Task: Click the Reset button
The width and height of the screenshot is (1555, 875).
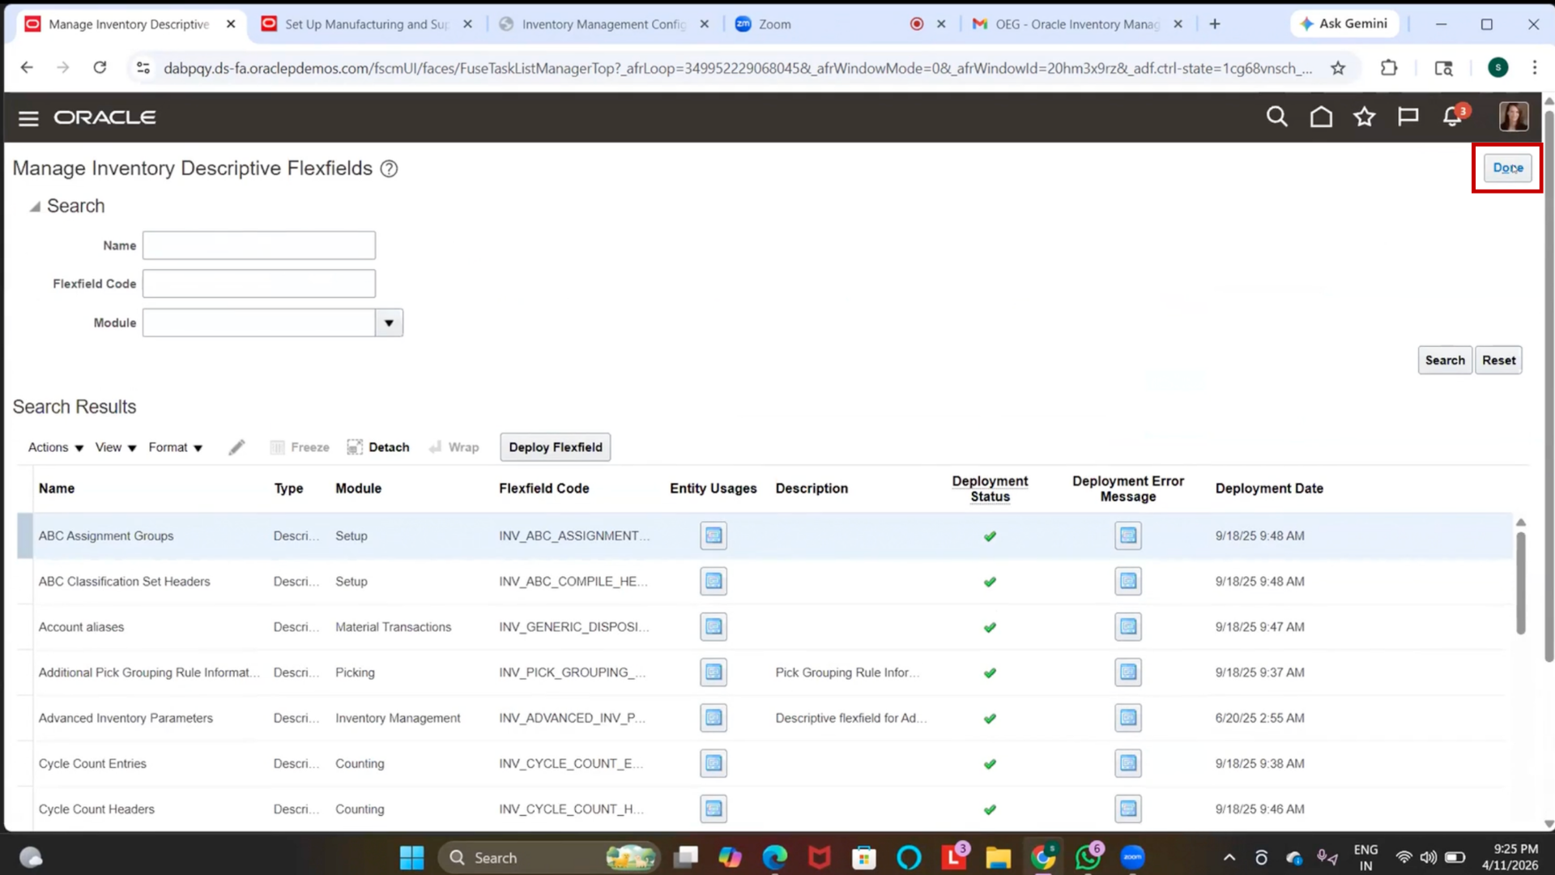Action: coord(1498,361)
